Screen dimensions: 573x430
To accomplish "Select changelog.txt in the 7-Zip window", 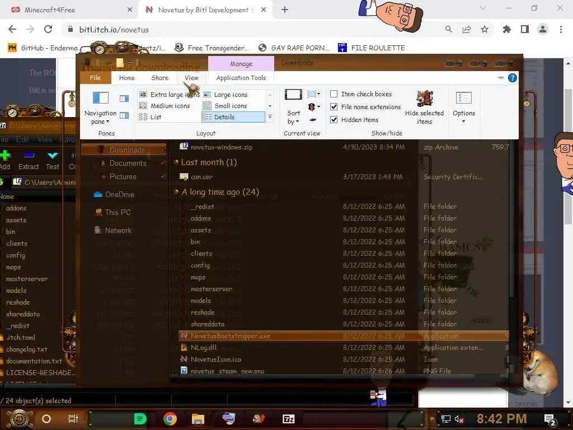I will coord(27,349).
